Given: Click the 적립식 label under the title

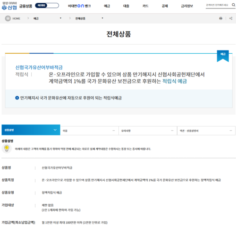Looking at the screenshot, I should click(22, 74).
